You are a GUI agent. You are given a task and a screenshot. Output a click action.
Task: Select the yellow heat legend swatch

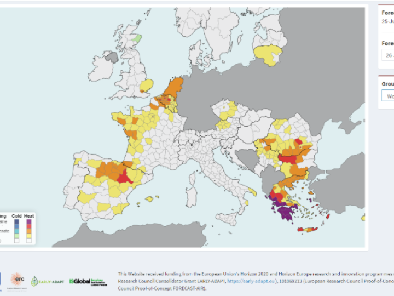29,236
